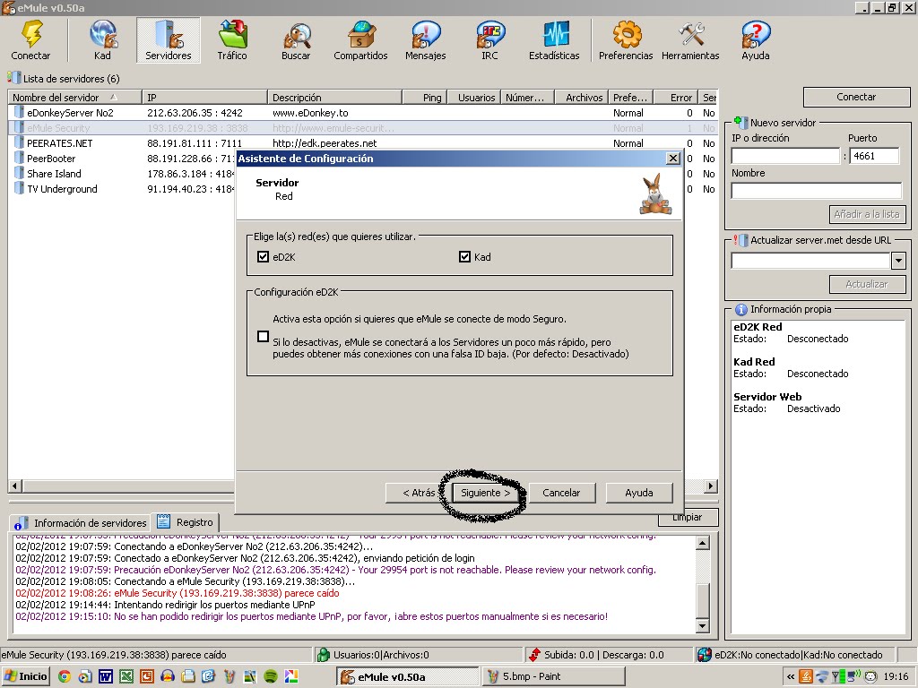This screenshot has width=918, height=688.
Task: Open the server.met URL dropdown
Action: coord(898,261)
